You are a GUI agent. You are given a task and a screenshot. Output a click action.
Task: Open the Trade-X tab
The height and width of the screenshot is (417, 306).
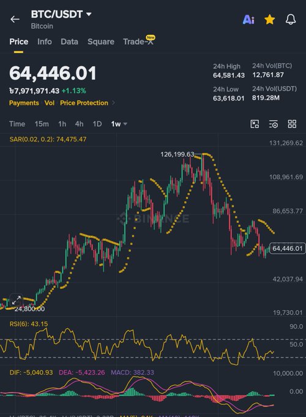click(138, 42)
